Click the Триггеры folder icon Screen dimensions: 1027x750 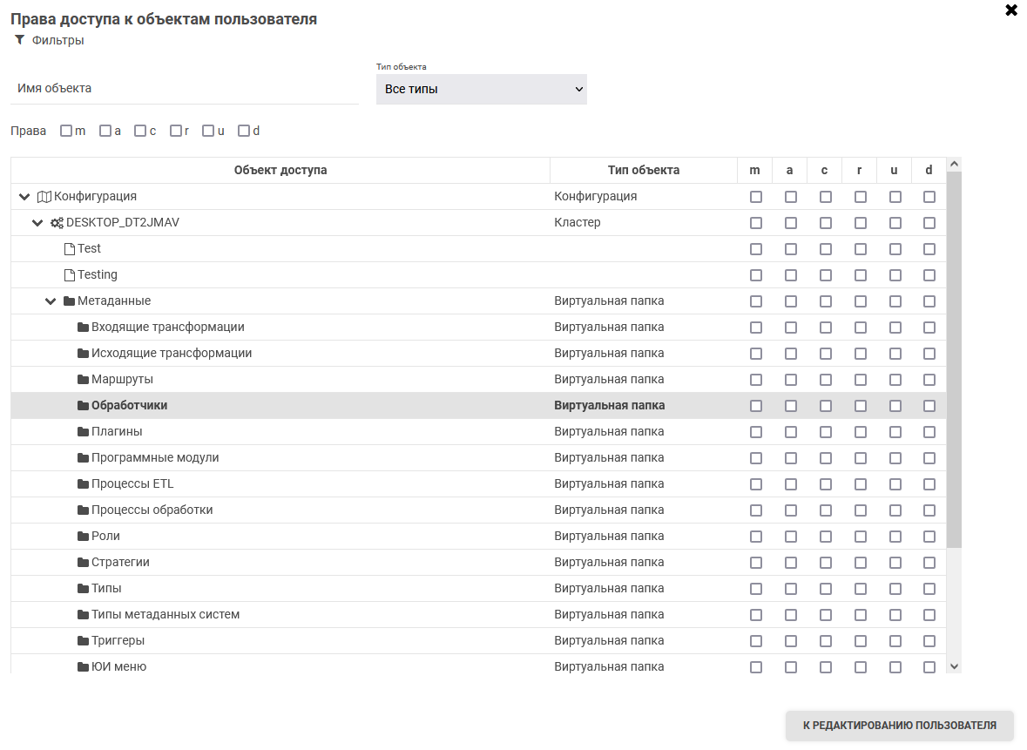[84, 641]
